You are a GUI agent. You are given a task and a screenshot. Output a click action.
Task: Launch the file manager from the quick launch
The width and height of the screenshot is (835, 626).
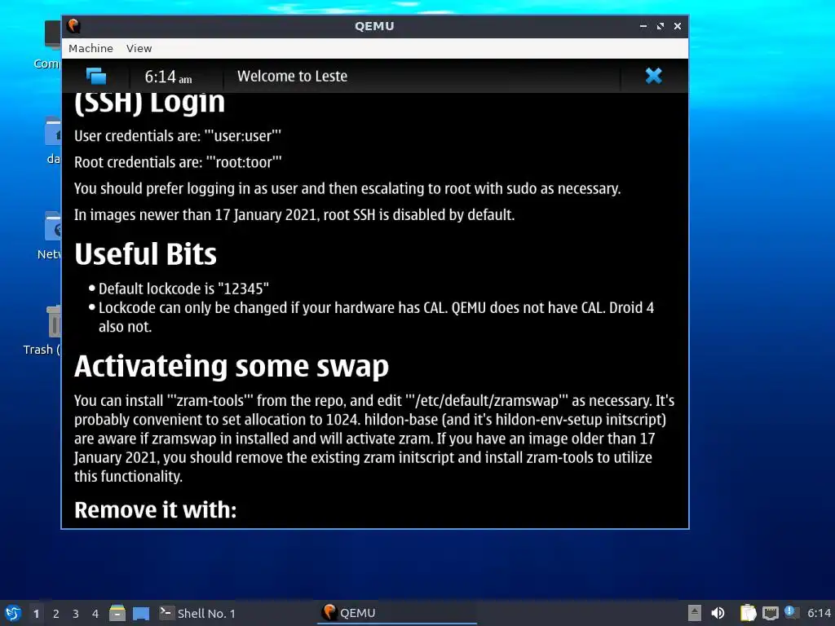tap(117, 613)
